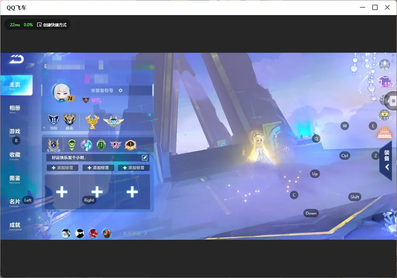Image resolution: width=397 pixels, height=278 pixels.
Task: Click the purple winged music medal
Action: [x=116, y=145]
